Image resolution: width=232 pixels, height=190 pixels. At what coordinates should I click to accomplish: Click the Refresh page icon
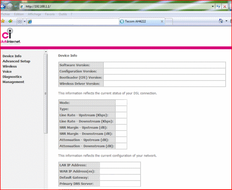point(218,7)
